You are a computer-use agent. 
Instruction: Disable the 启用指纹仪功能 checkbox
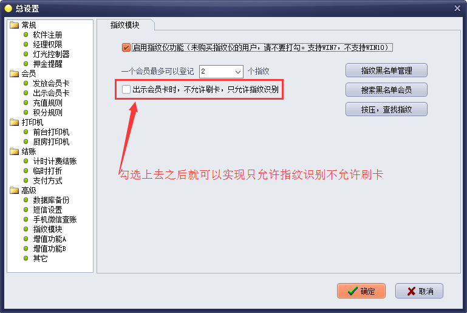coord(126,47)
